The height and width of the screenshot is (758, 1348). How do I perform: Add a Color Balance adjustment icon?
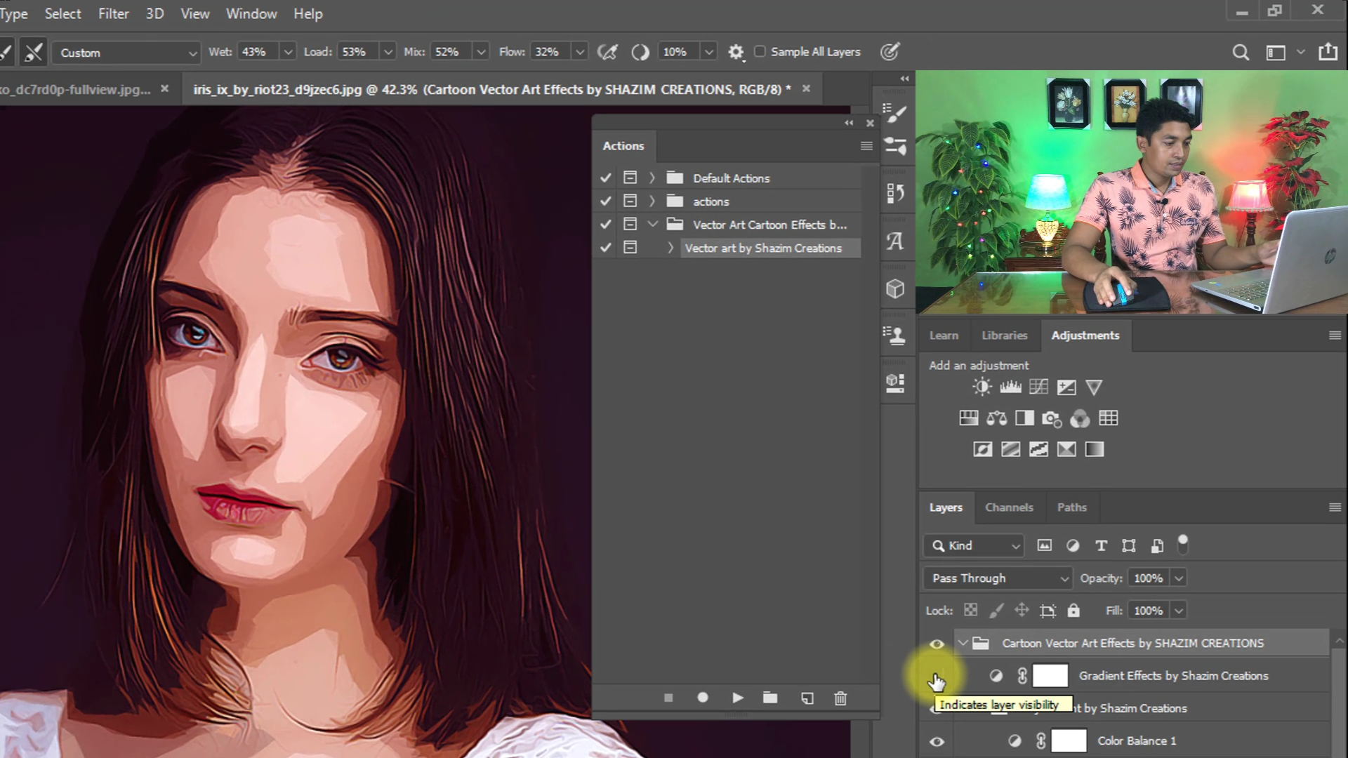tap(996, 418)
